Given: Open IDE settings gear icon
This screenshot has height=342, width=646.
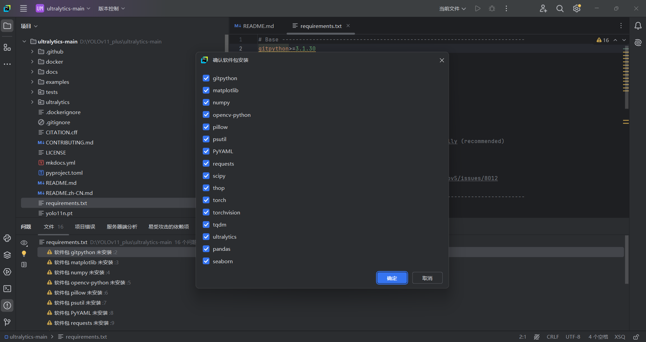Looking at the screenshot, I should (x=577, y=8).
